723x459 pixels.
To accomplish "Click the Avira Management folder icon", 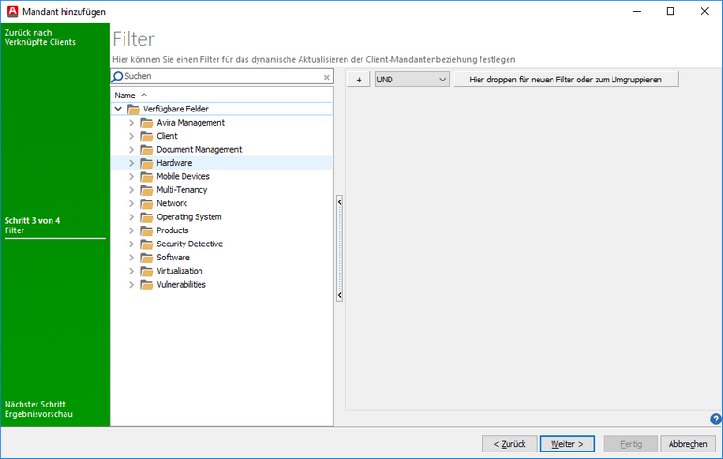I will coord(146,123).
